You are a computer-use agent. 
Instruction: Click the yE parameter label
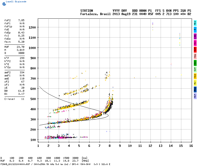pos(6,88)
